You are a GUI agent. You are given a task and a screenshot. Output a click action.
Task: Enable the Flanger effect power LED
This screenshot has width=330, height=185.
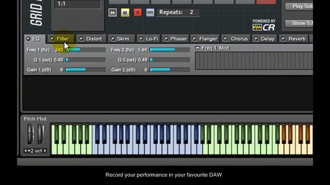[x=195, y=39]
